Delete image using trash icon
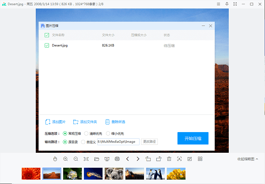The image size is (265, 184). point(169,158)
